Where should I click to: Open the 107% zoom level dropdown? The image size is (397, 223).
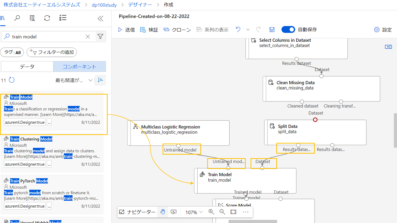pos(194,212)
